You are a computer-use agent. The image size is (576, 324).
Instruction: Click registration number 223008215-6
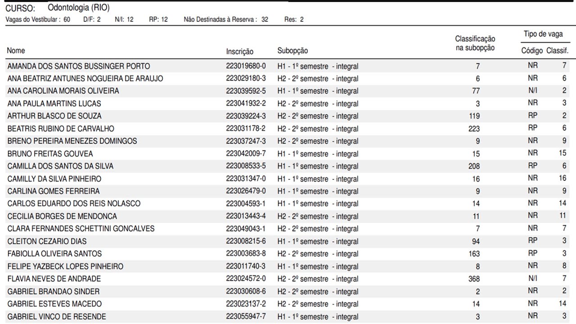click(x=246, y=241)
